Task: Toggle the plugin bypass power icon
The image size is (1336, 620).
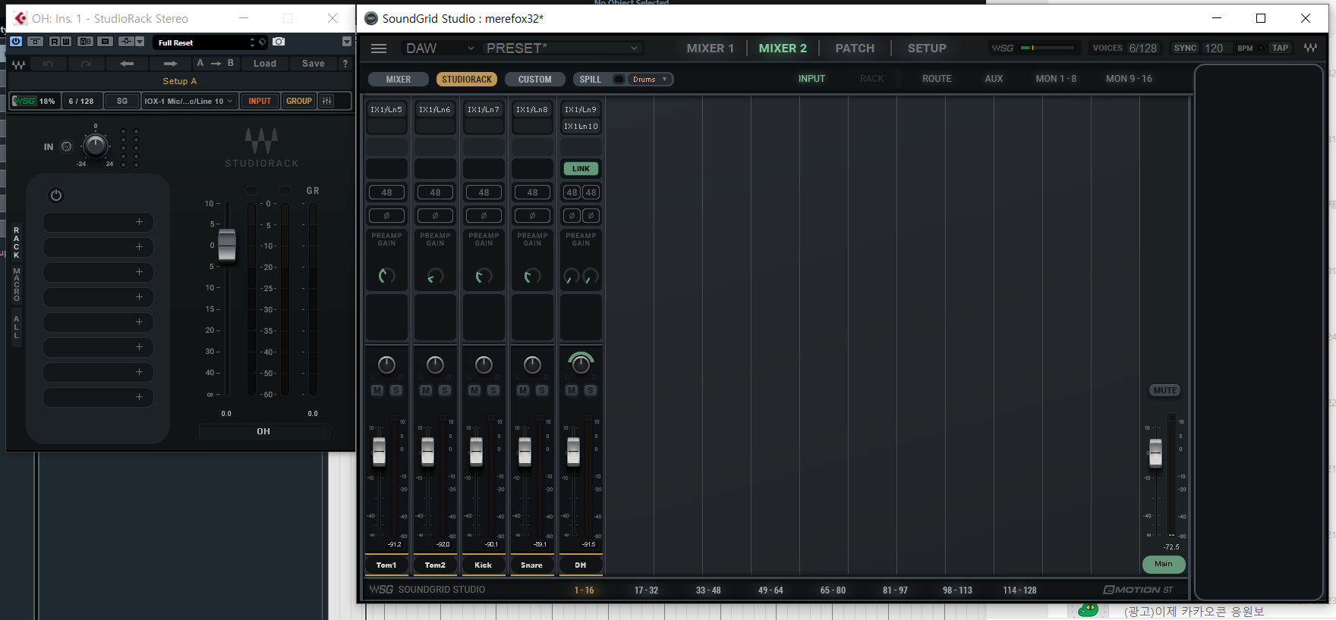Action: 16,42
